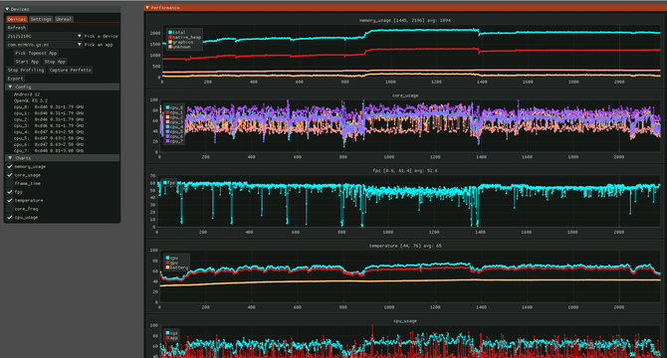The width and height of the screenshot is (667, 358).
Task: Collapse the Devices window triangle
Action: click(7, 9)
